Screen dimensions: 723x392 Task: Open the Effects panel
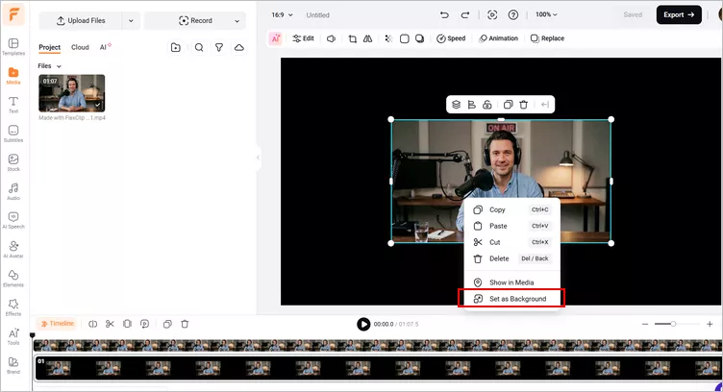13,307
